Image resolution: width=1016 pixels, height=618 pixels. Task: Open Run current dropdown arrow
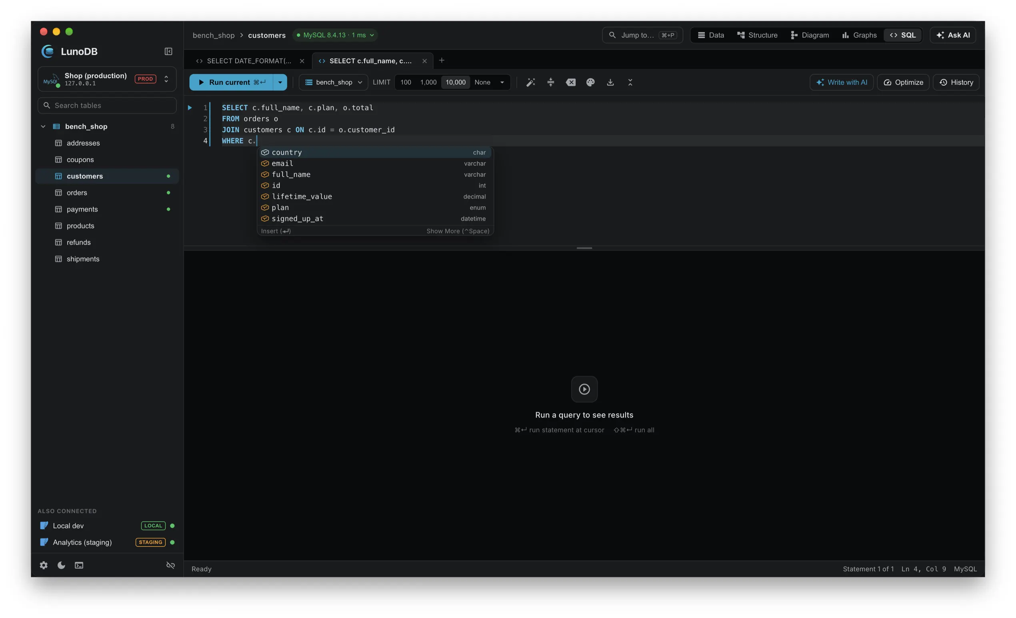(280, 82)
